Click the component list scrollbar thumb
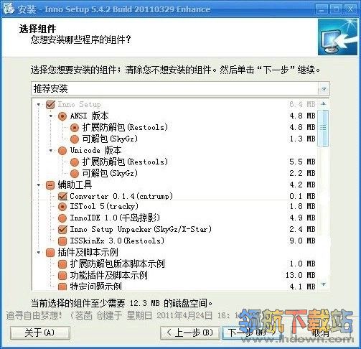This screenshot has width=361, height=349. (323, 128)
